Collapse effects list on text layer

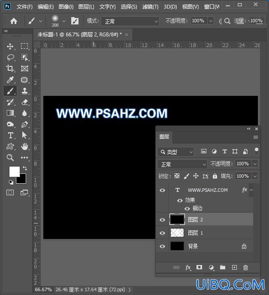251,190
